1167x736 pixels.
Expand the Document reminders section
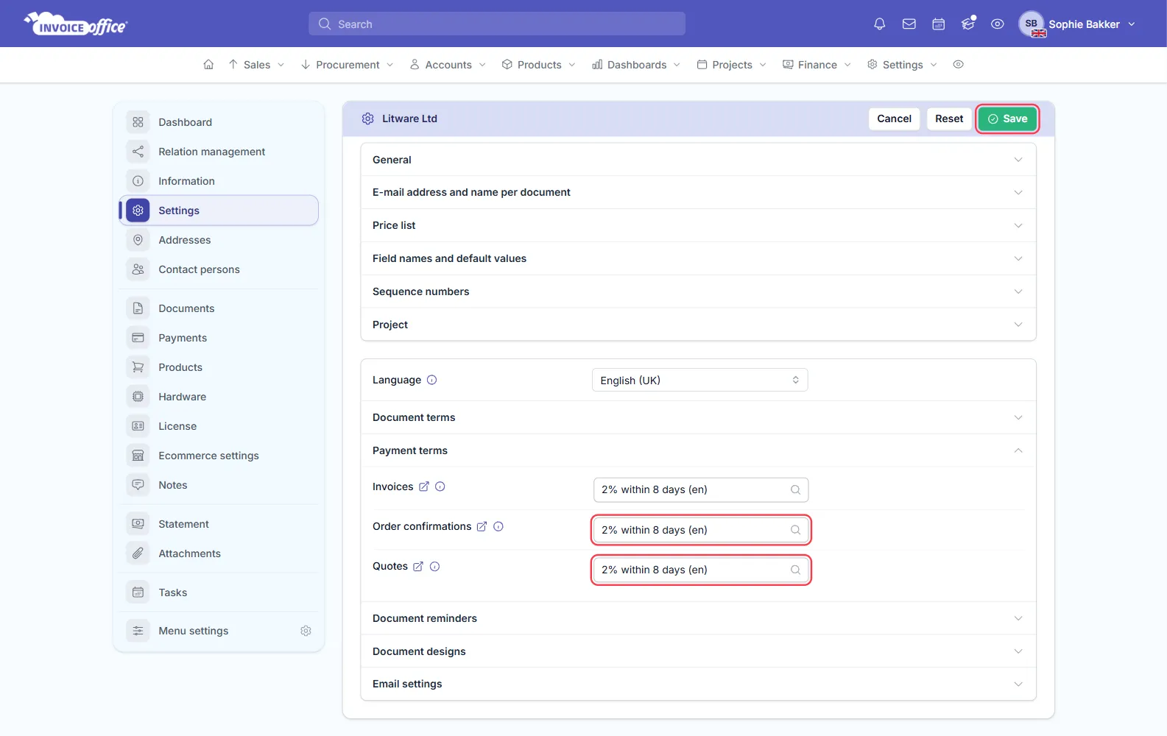tap(698, 618)
